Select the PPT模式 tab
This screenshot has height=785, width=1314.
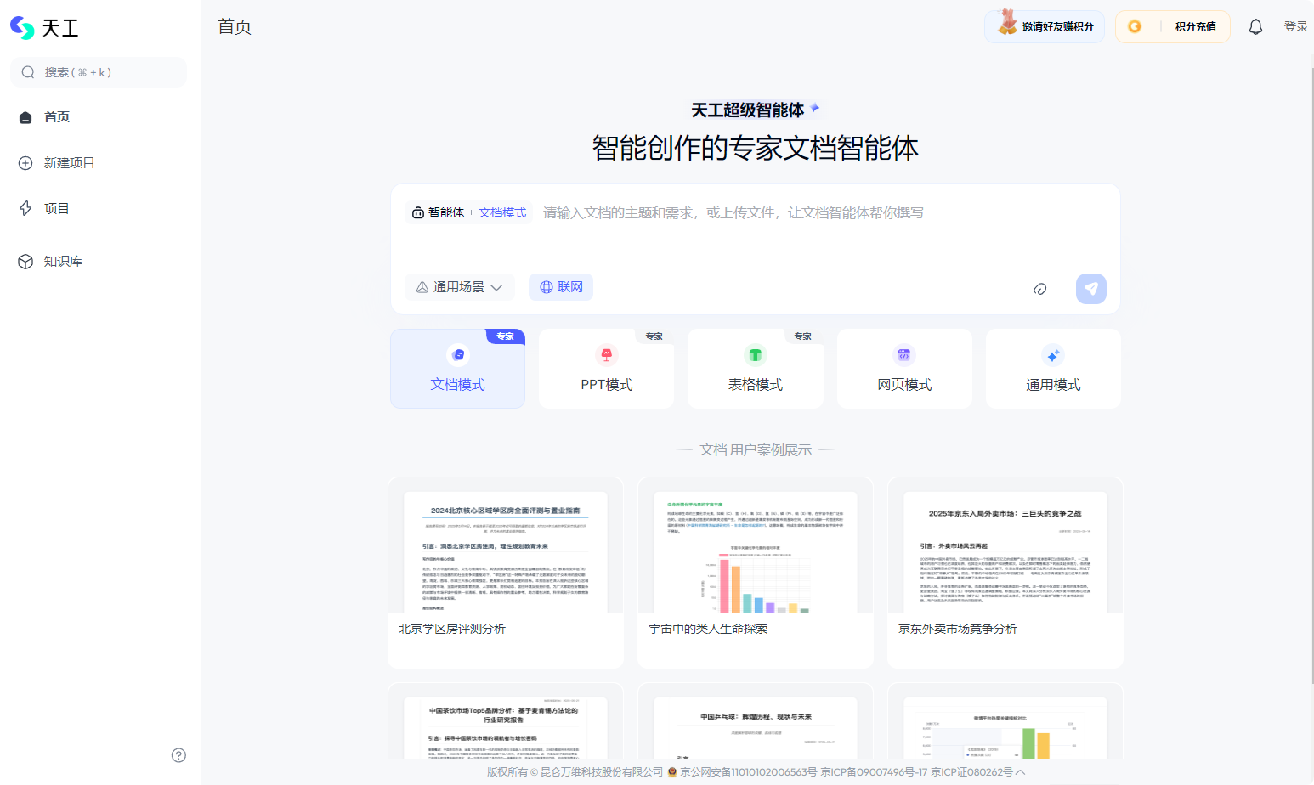(x=607, y=369)
